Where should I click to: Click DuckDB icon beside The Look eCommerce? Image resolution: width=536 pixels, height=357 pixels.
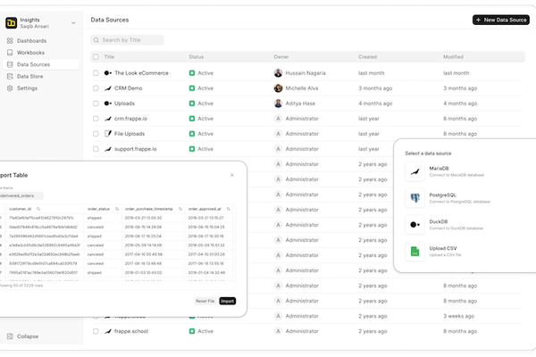coord(108,73)
